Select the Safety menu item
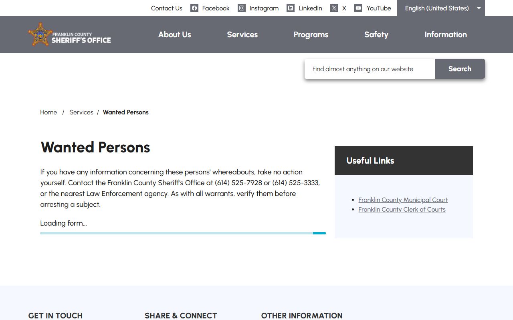Viewport: 513px width, 320px height. [x=376, y=34]
